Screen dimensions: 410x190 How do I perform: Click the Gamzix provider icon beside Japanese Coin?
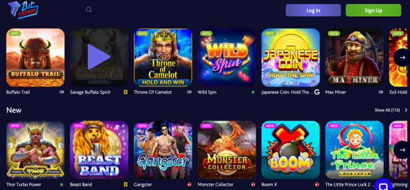pyautogui.click(x=317, y=92)
